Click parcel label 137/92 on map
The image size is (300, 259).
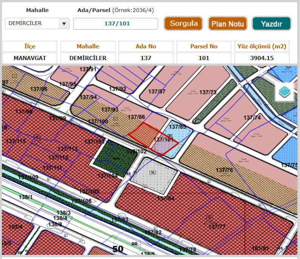click(x=118, y=89)
